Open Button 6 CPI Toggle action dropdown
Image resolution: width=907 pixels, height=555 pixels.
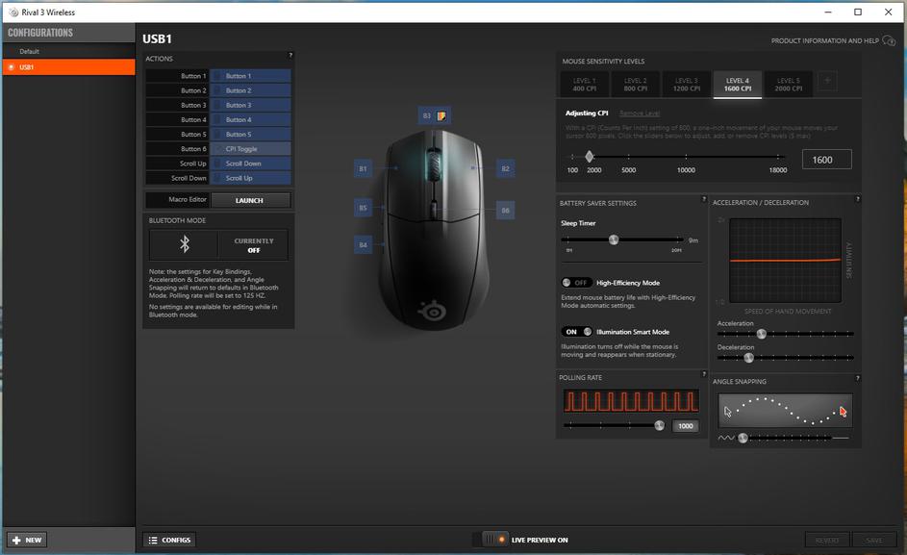pos(250,149)
